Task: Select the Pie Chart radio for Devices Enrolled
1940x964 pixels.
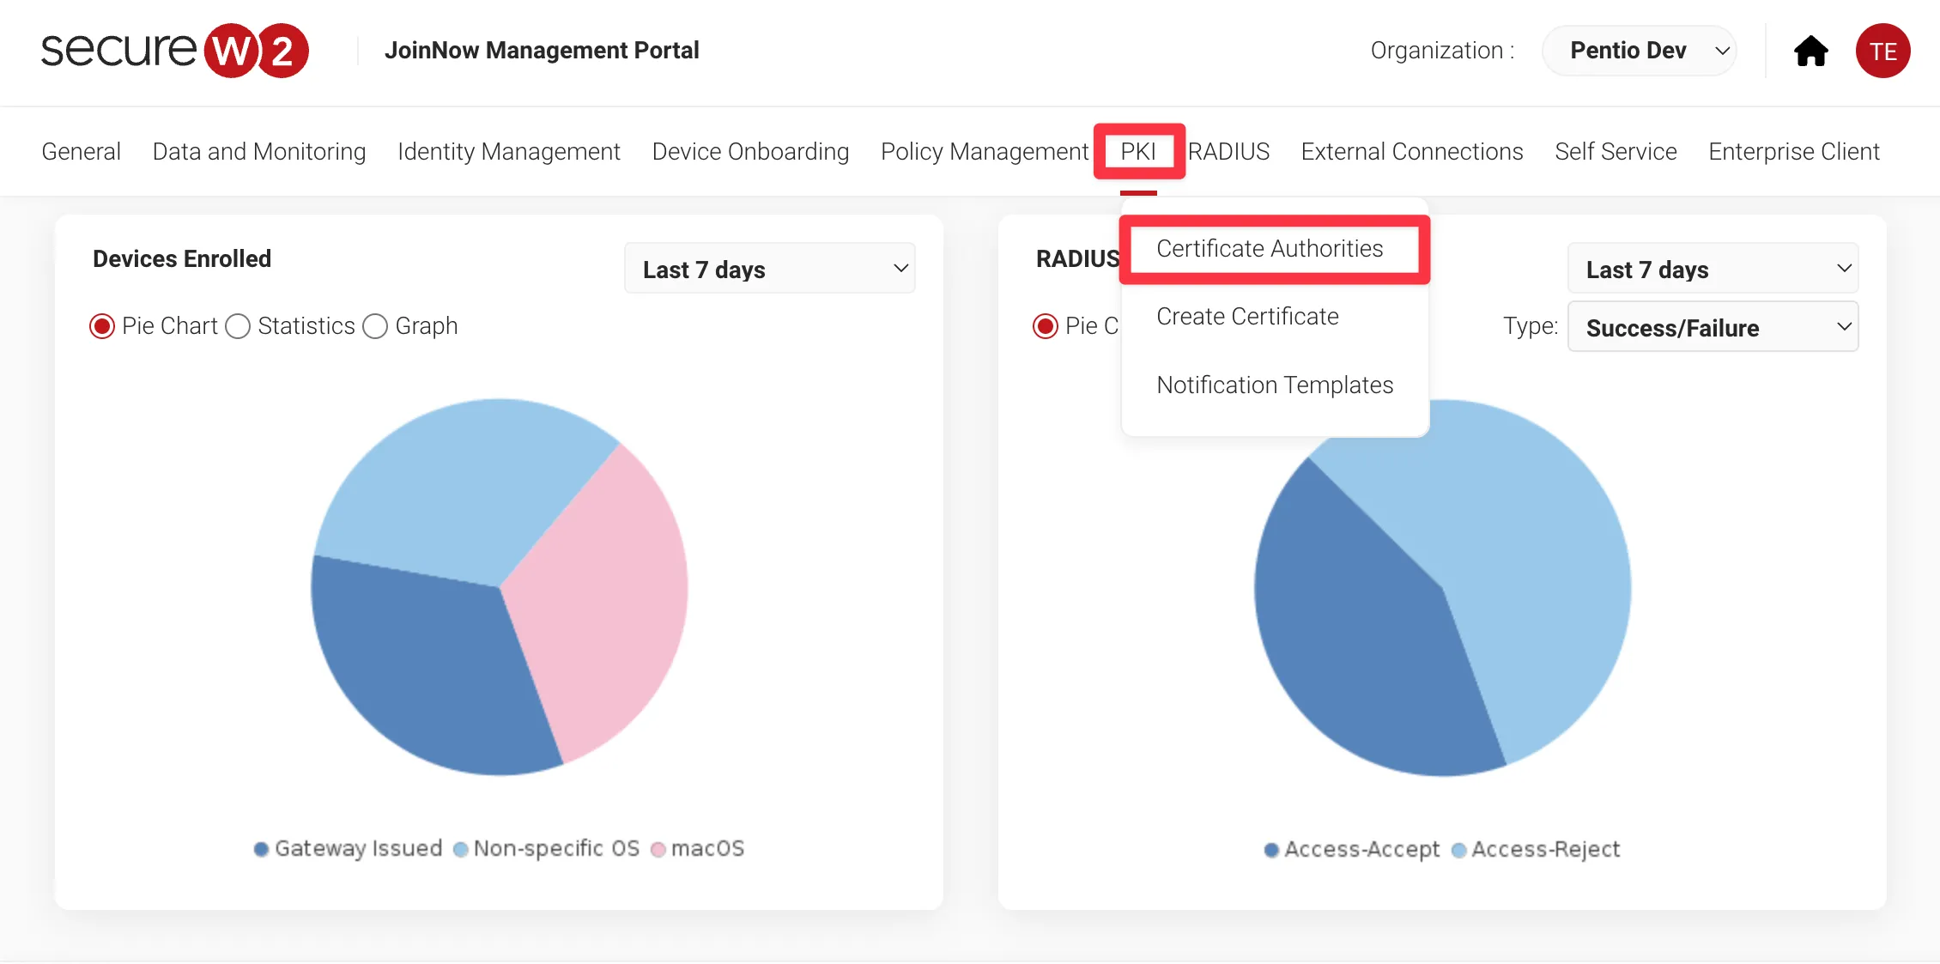Action: [x=102, y=326]
